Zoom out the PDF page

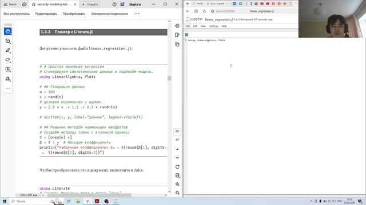177,193
